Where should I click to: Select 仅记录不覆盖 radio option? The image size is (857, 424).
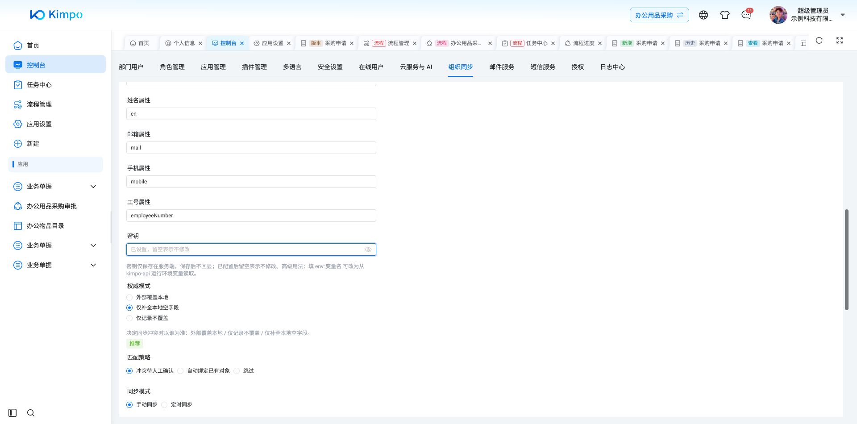[129, 318]
